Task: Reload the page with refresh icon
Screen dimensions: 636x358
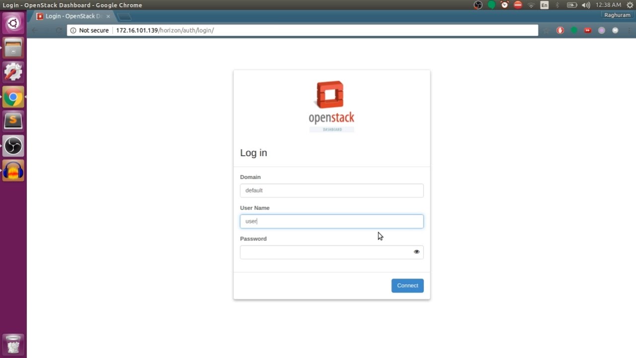Action: 59,30
